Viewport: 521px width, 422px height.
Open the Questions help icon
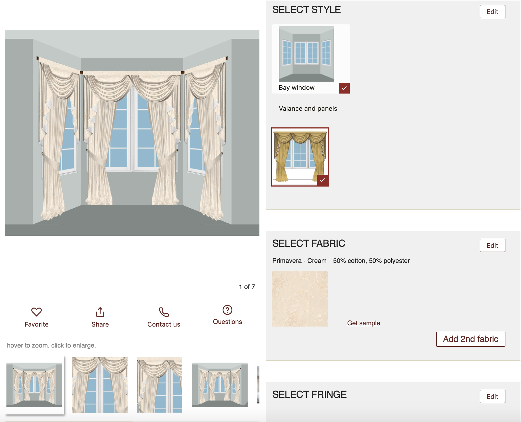tap(227, 310)
